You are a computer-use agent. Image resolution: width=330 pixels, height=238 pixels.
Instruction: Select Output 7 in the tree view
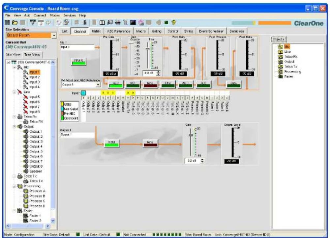coord(36,161)
